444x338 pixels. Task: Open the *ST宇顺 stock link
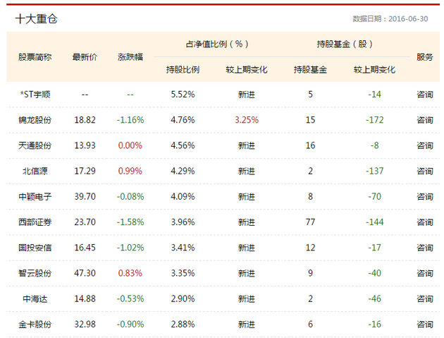coord(35,95)
